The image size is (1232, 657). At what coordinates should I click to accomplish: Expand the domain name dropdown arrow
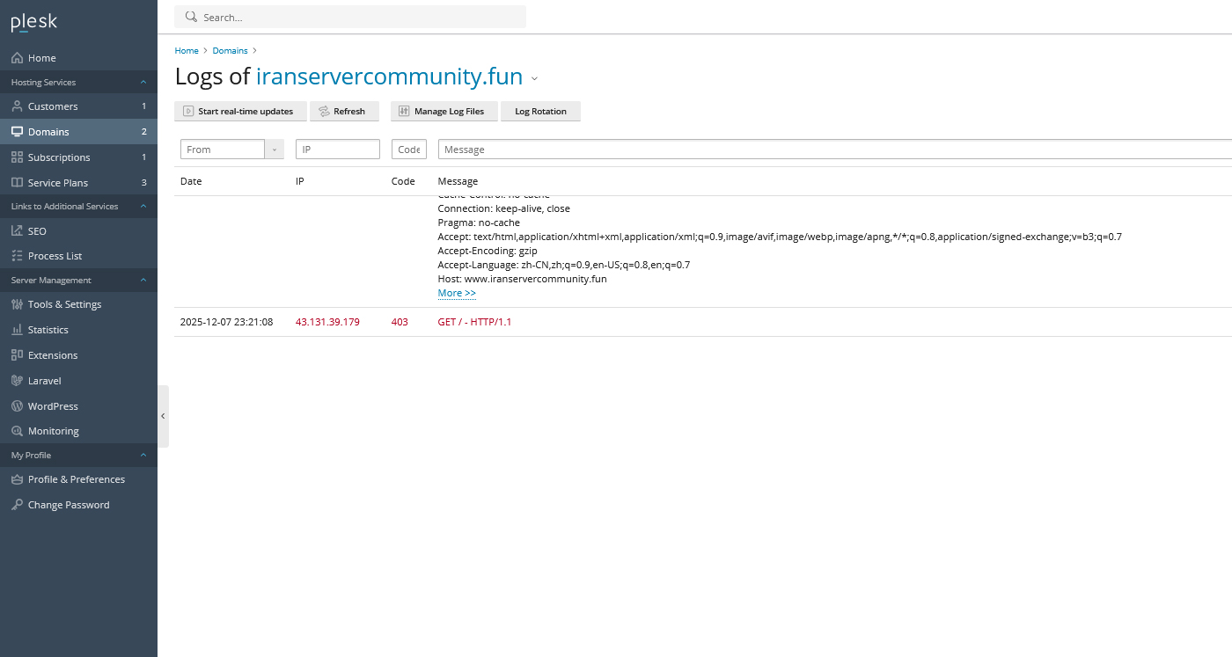(x=534, y=79)
